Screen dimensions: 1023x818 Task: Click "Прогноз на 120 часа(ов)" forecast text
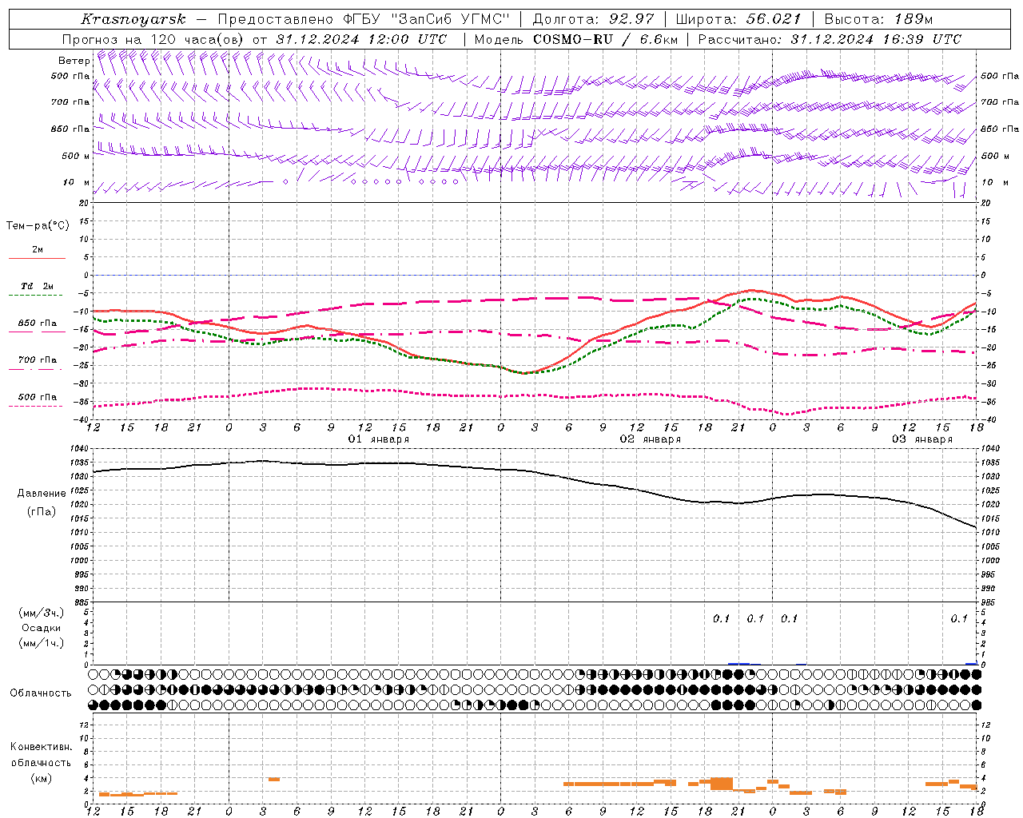click(153, 39)
